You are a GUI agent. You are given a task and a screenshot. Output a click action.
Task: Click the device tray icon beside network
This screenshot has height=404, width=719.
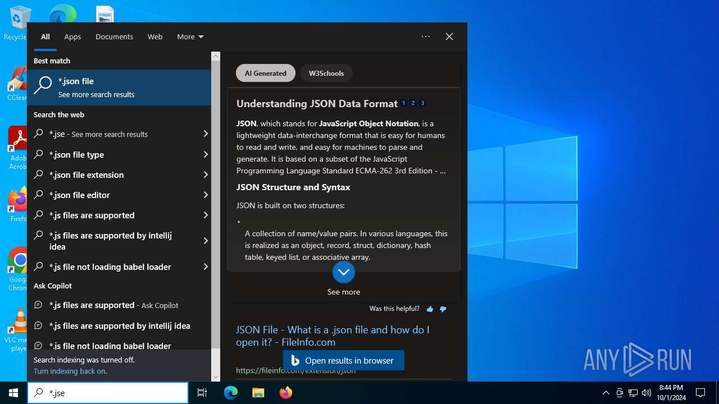[620, 393]
